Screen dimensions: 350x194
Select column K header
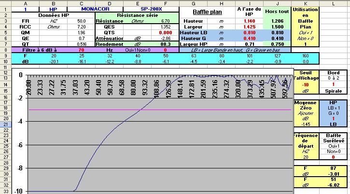(306, 3)
